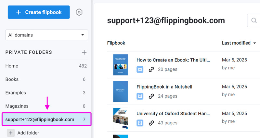Click the Create flipbook button
This screenshot has width=260, height=138.
click(39, 12)
